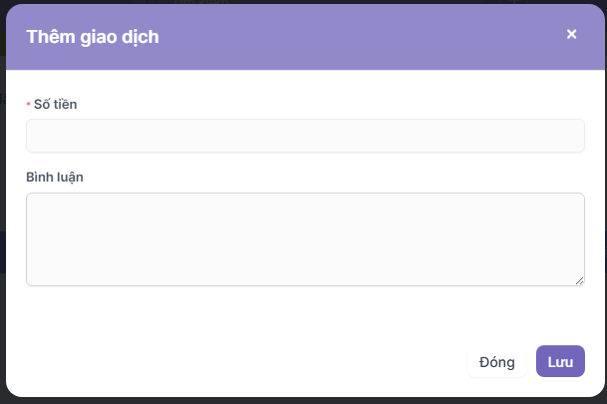Focus the comment entry box
The height and width of the screenshot is (404, 607).
304,239
